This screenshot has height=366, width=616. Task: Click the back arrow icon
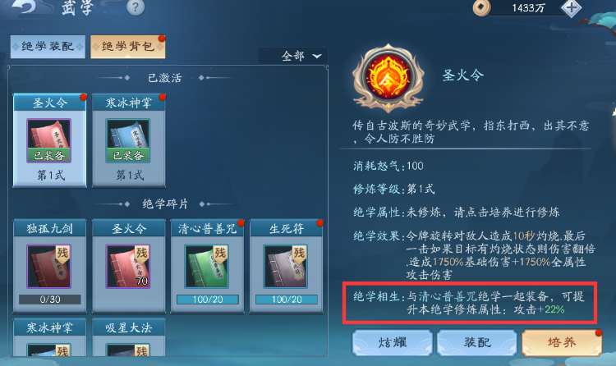pyautogui.click(x=25, y=6)
